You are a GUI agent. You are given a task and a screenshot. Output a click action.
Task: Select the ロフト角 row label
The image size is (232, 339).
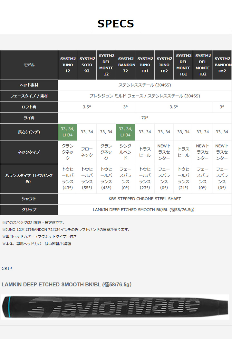point(29,107)
